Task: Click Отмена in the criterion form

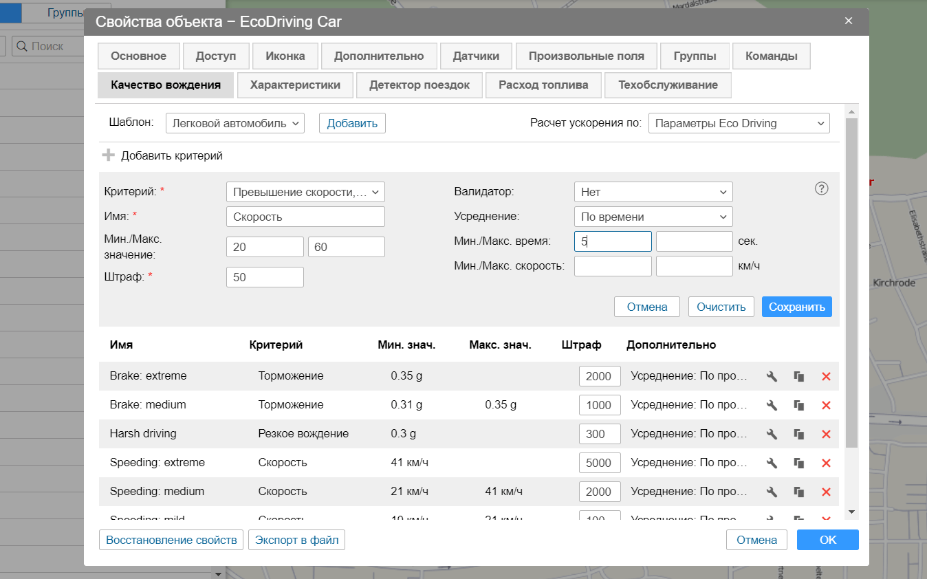Action: click(x=647, y=307)
